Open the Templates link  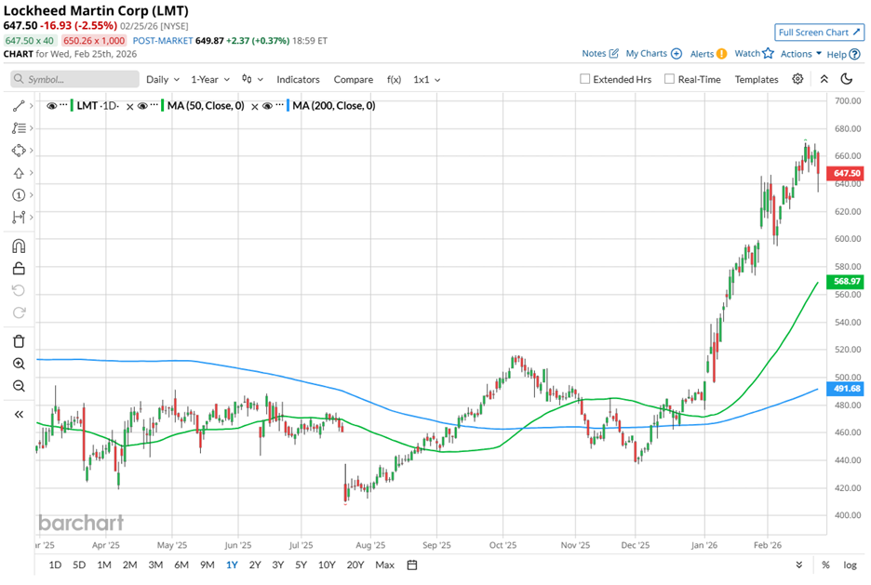(756, 80)
